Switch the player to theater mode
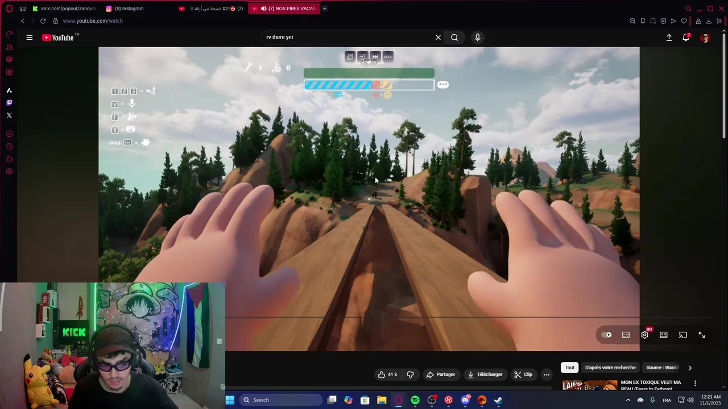 tap(664, 335)
